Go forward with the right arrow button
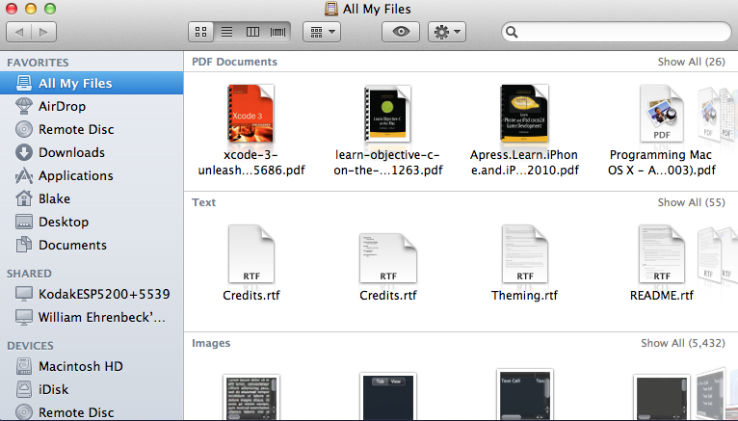Screen dimensions: 738x421 coord(43,32)
